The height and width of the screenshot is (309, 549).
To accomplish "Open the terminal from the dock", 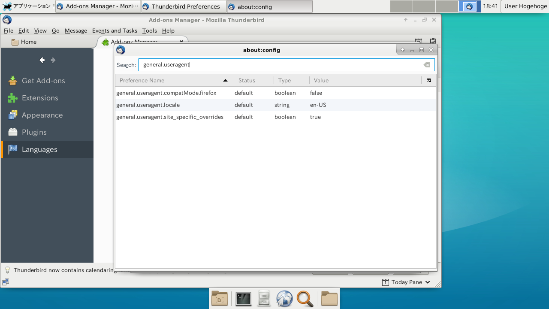I will (x=243, y=299).
